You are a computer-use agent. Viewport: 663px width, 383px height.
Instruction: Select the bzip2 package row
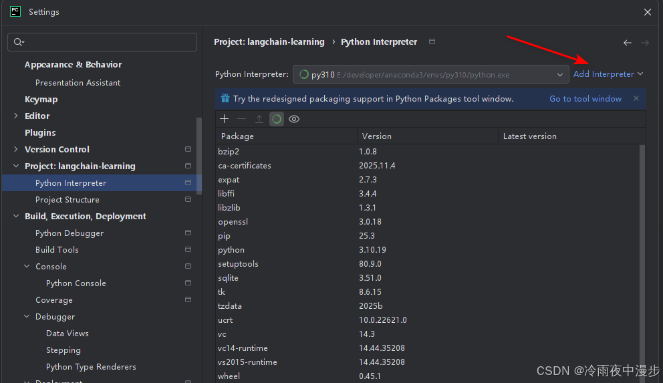pyautogui.click(x=428, y=151)
